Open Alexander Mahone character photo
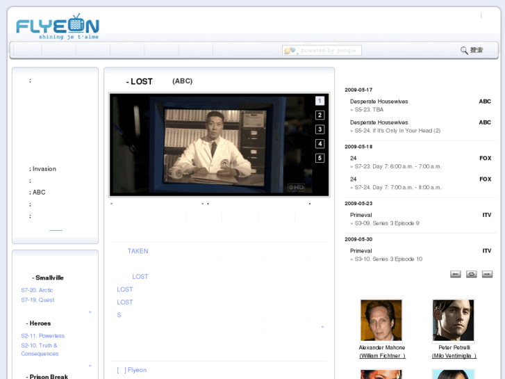This screenshot has width=505, height=379. pyautogui.click(x=381, y=320)
